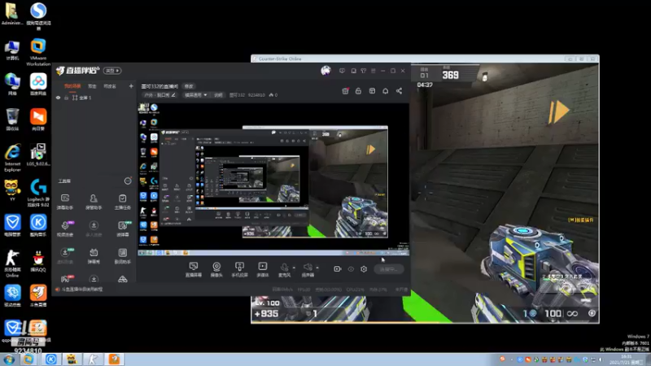Open the Windows Start button
651x366 pixels.
(x=9, y=359)
